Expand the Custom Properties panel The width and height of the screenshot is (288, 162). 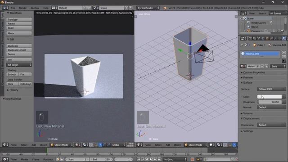point(253,72)
